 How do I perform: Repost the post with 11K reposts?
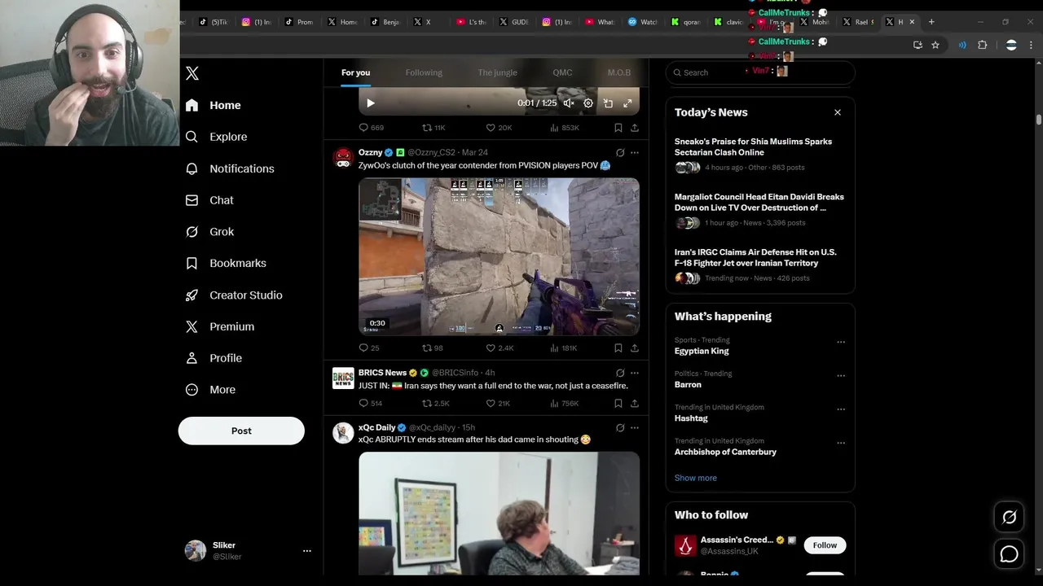(433, 128)
